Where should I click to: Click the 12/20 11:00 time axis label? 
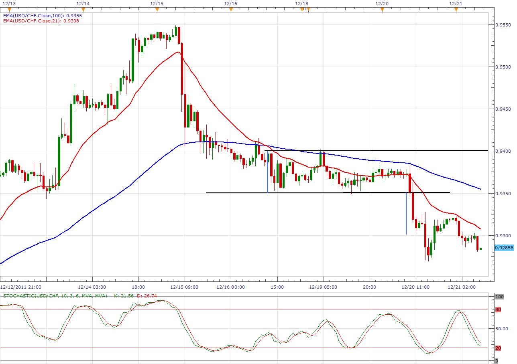[x=415, y=287]
